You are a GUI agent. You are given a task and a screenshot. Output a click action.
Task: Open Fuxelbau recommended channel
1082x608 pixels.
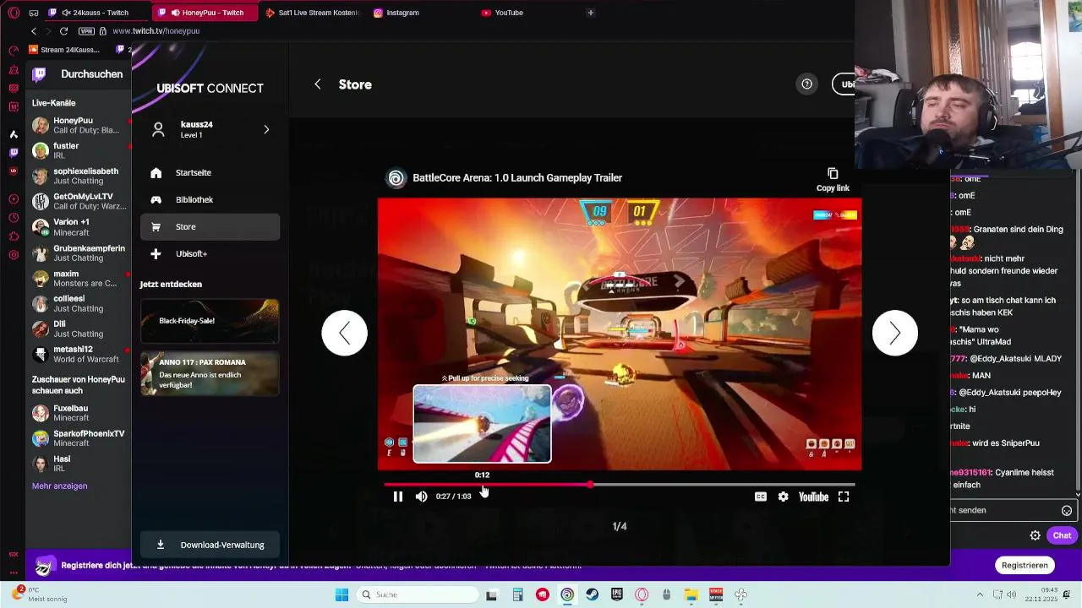pyautogui.click(x=79, y=413)
